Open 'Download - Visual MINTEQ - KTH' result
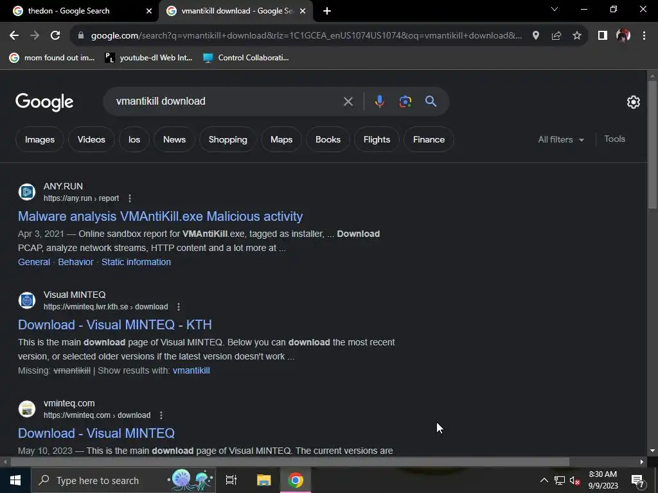The image size is (658, 493). click(115, 325)
